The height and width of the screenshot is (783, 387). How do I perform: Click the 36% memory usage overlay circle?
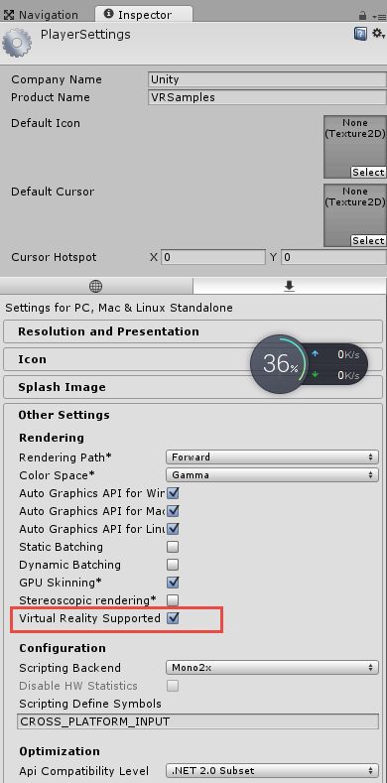point(280,364)
